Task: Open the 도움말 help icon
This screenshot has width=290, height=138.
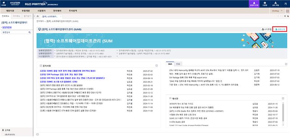Action: tap(265, 4)
